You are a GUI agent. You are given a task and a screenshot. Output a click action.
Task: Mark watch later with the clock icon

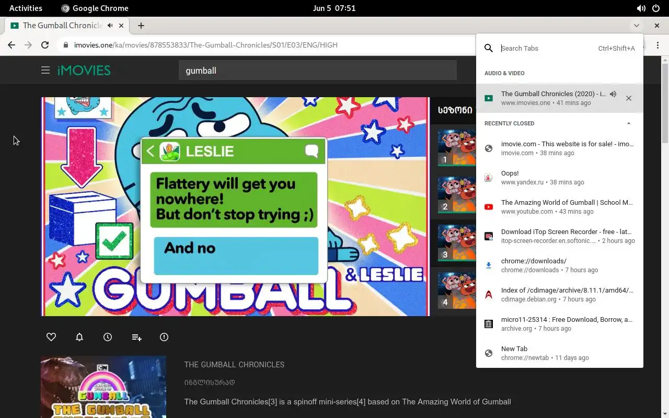[108, 337]
